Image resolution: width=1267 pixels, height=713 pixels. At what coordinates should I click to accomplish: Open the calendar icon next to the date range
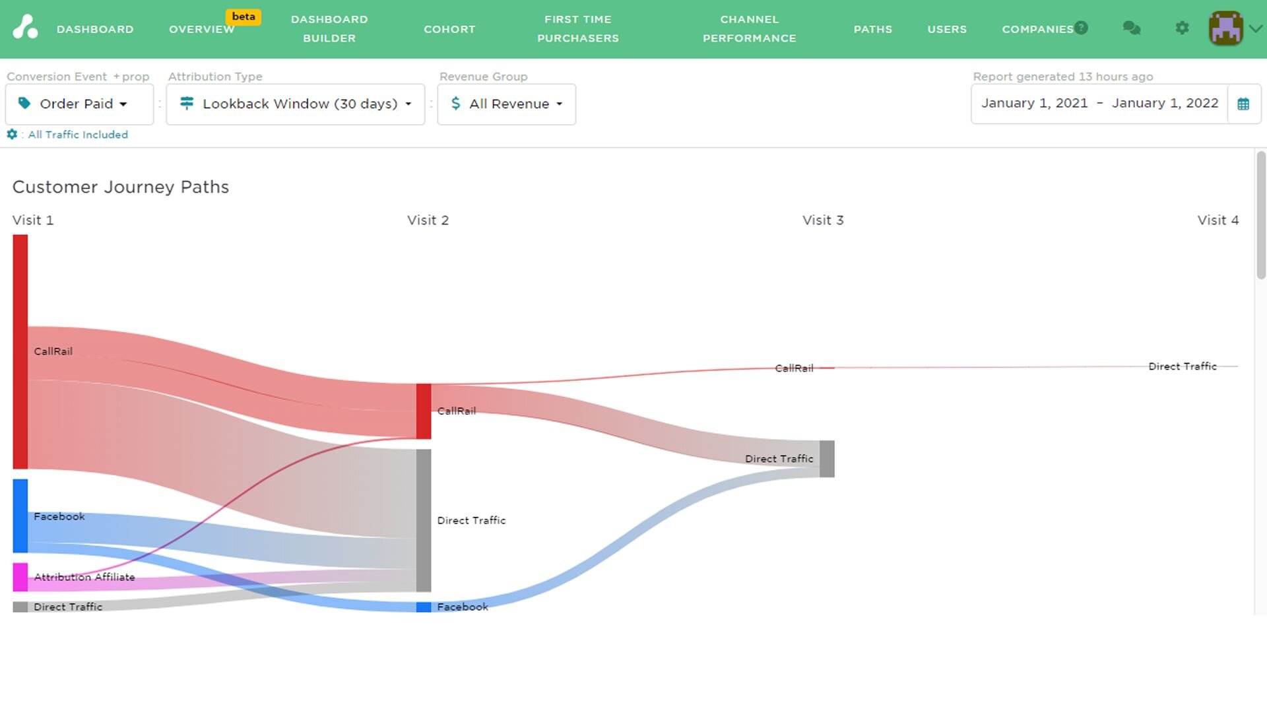pos(1245,103)
